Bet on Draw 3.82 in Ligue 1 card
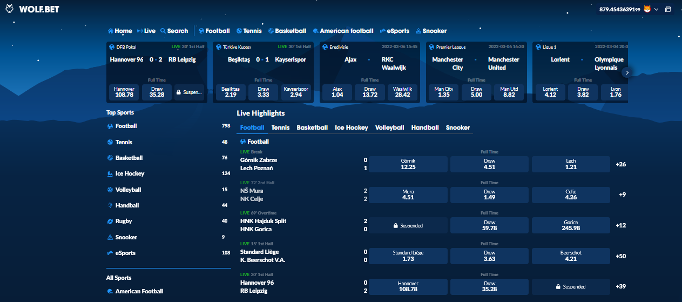This screenshot has height=302, width=682. 583,92
